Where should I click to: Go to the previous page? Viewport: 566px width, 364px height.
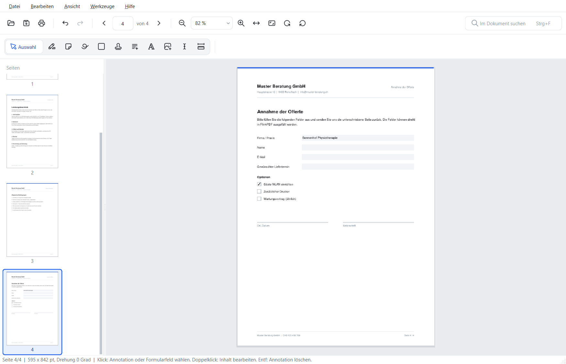[104, 23]
